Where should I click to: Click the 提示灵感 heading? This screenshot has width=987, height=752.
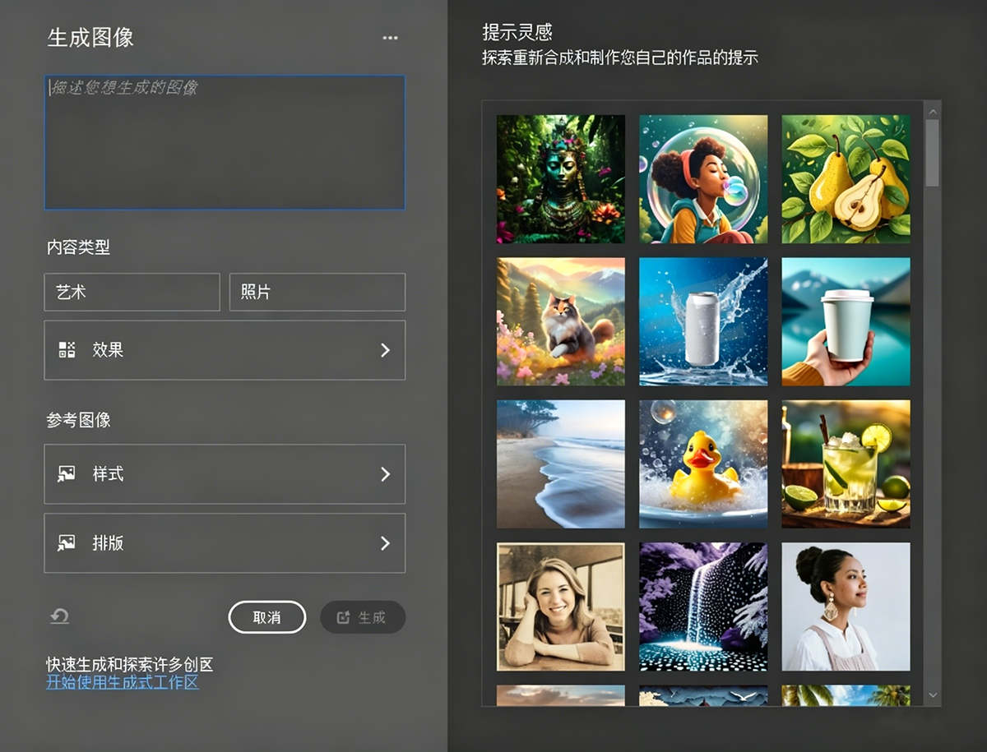(x=517, y=33)
